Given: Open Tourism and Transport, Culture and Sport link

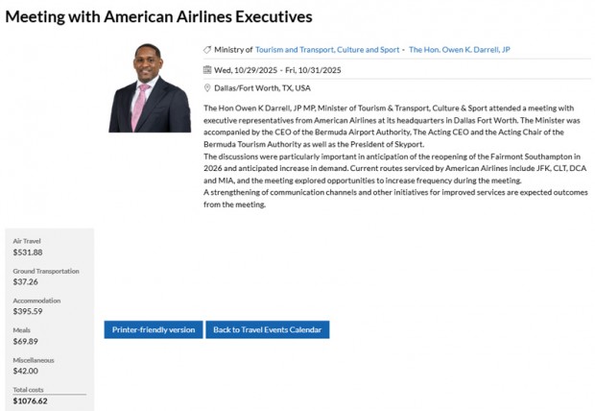Looking at the screenshot, I should click(x=327, y=49).
